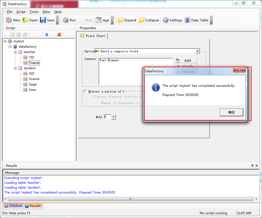The width and height of the screenshot is (262, 218).
Task: Click the red delete icon in Script panel
Action: pyautogui.click(x=59, y=34)
